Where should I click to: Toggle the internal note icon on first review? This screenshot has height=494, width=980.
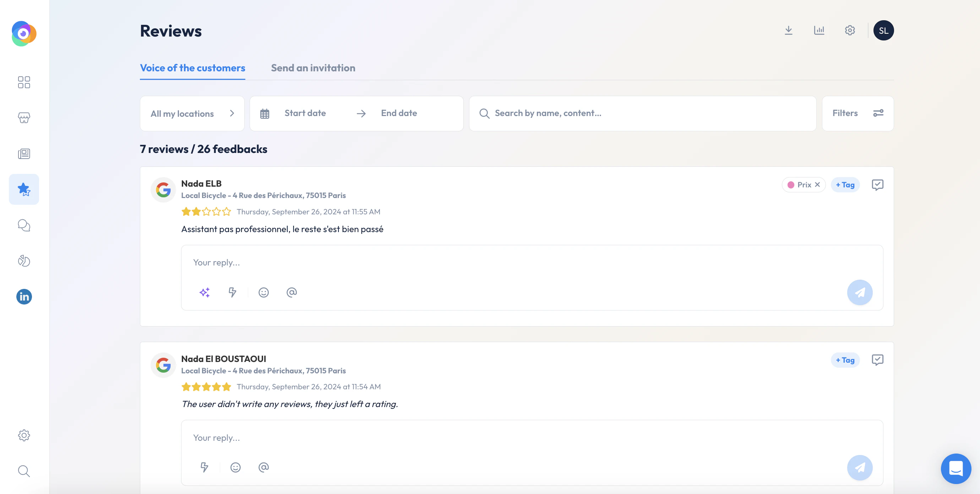[878, 185]
